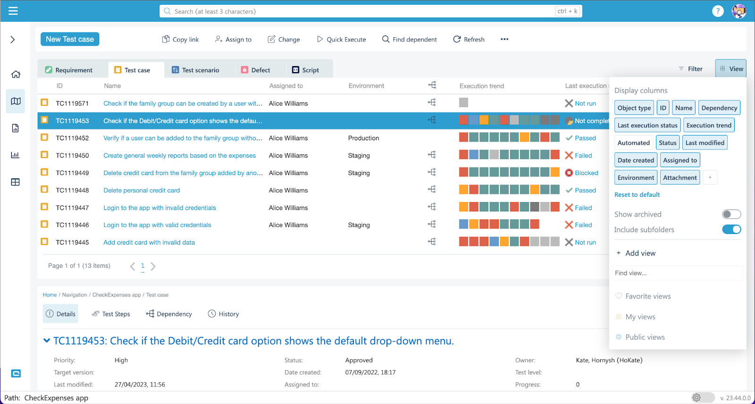Click the Home icon in the sidebar
This screenshot has height=404, width=755.
click(16, 74)
